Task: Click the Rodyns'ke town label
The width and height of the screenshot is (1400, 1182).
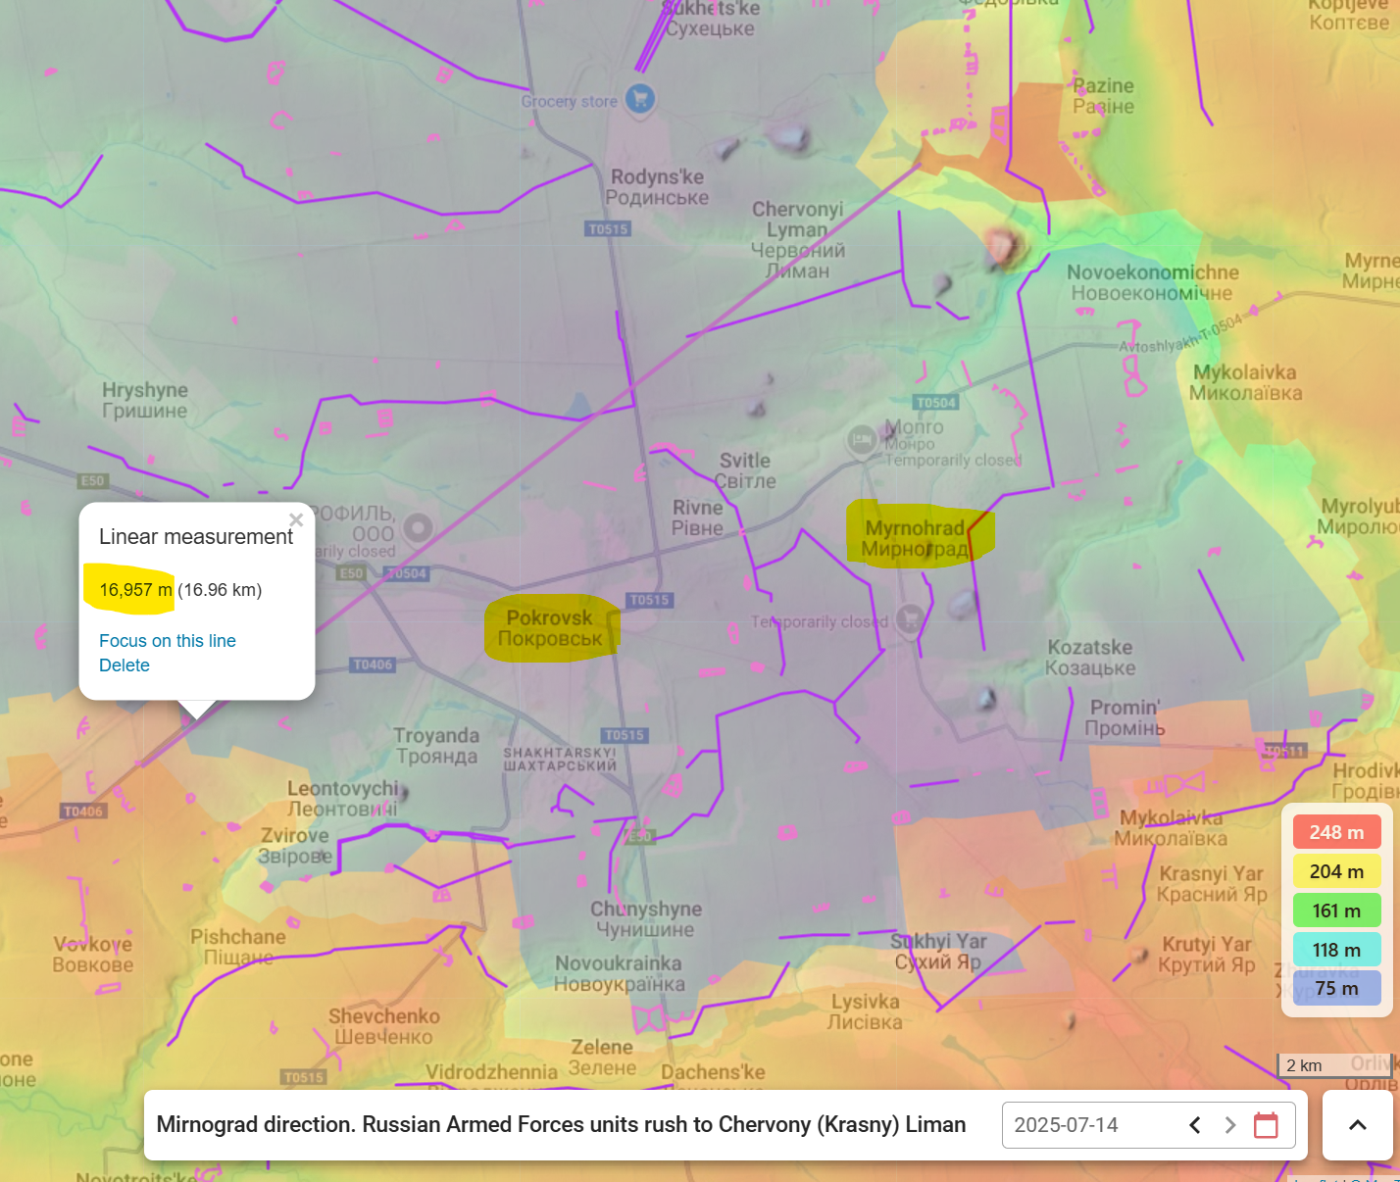Action: click(657, 187)
